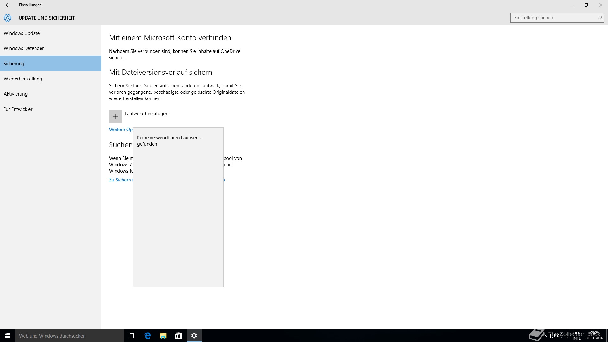
Task: Switch the DEU INTL input language
Action: [x=577, y=336]
